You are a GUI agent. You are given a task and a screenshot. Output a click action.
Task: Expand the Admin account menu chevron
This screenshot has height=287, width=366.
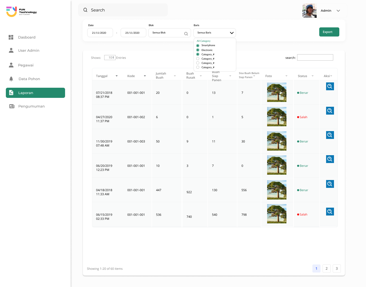(338, 11)
